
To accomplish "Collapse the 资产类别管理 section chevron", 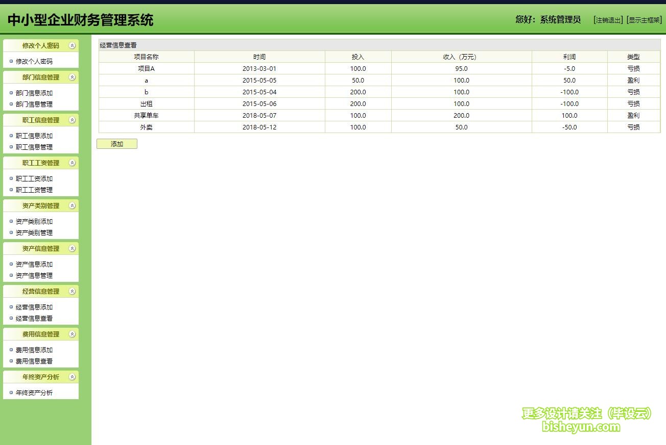I will pyautogui.click(x=72, y=206).
